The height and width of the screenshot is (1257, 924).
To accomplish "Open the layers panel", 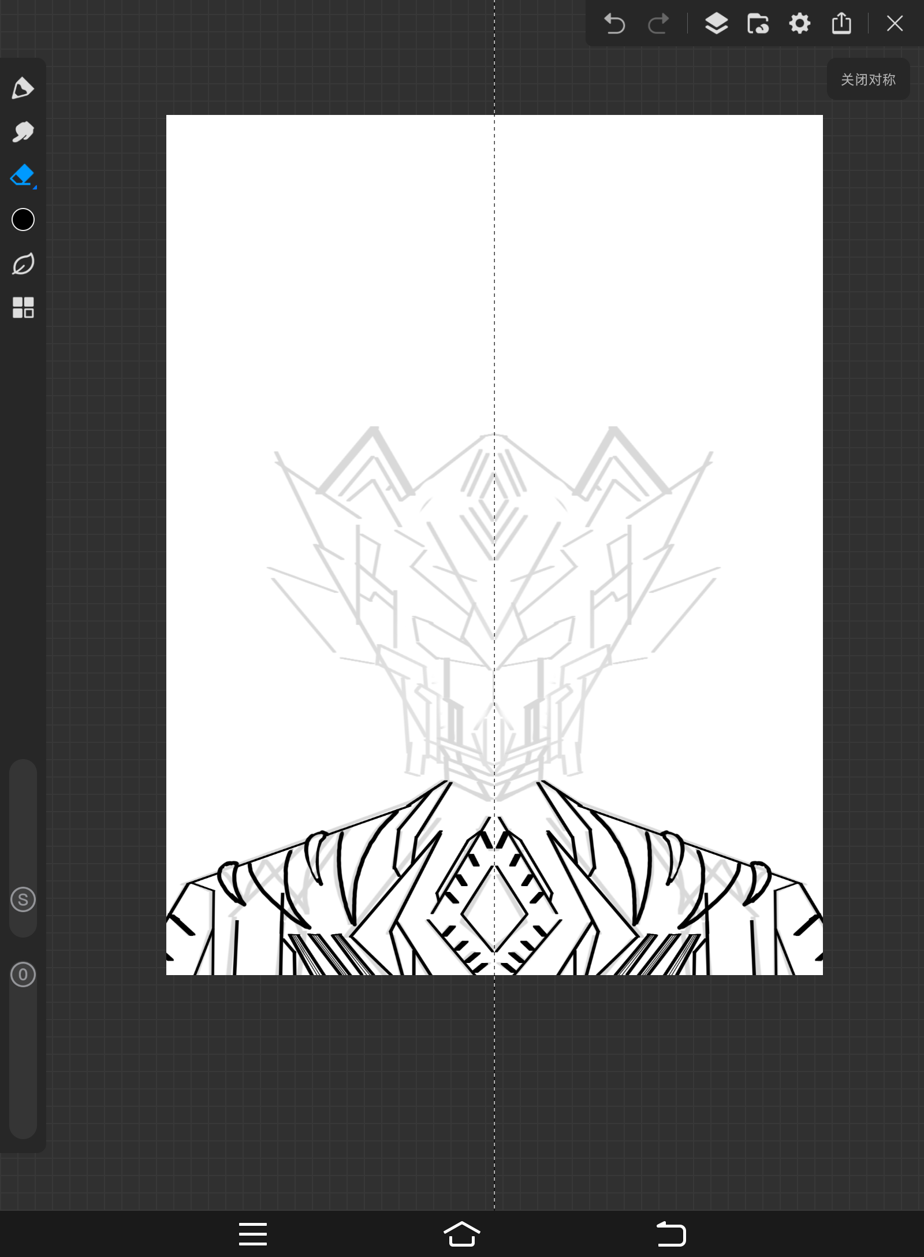I will click(x=716, y=24).
